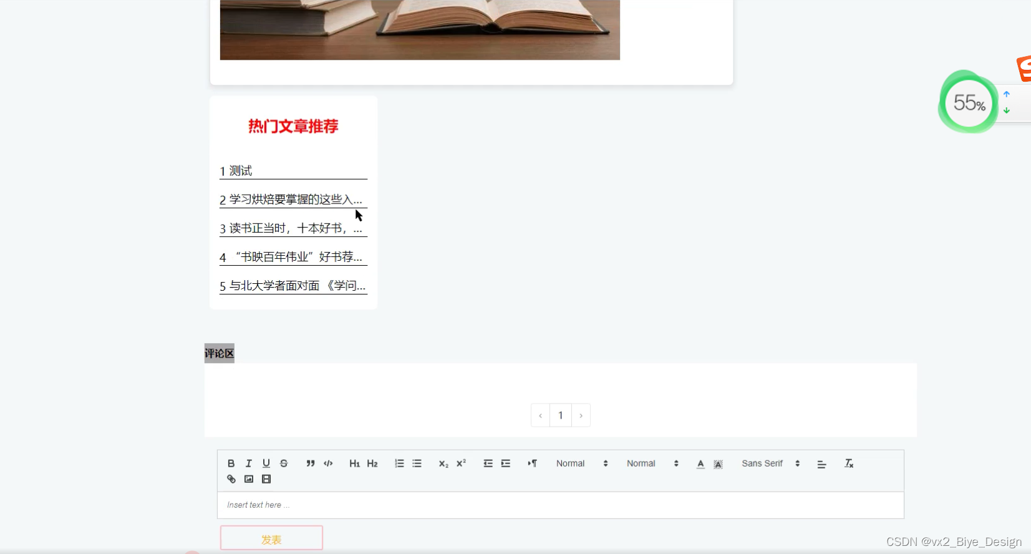Click the 55% floating performance widget
The image size is (1031, 554).
coord(969,102)
